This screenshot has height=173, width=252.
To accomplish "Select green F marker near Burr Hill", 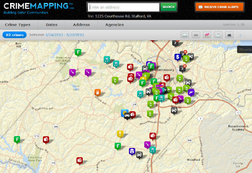I will (x=78, y=52).
